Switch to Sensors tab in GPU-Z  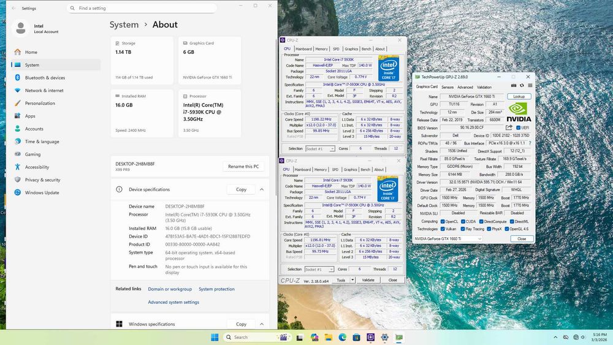447,87
